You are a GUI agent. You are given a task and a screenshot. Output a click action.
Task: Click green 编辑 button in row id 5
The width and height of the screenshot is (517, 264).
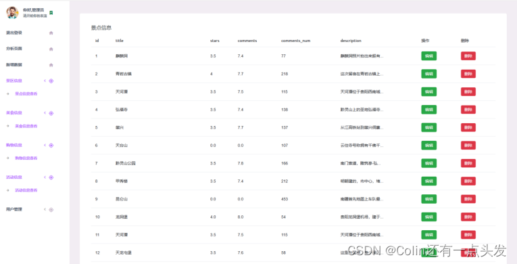click(428, 127)
